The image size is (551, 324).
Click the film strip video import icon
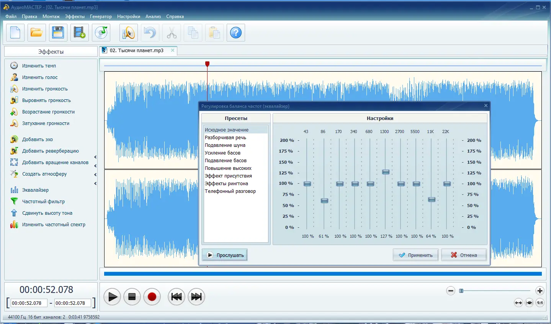tap(80, 33)
